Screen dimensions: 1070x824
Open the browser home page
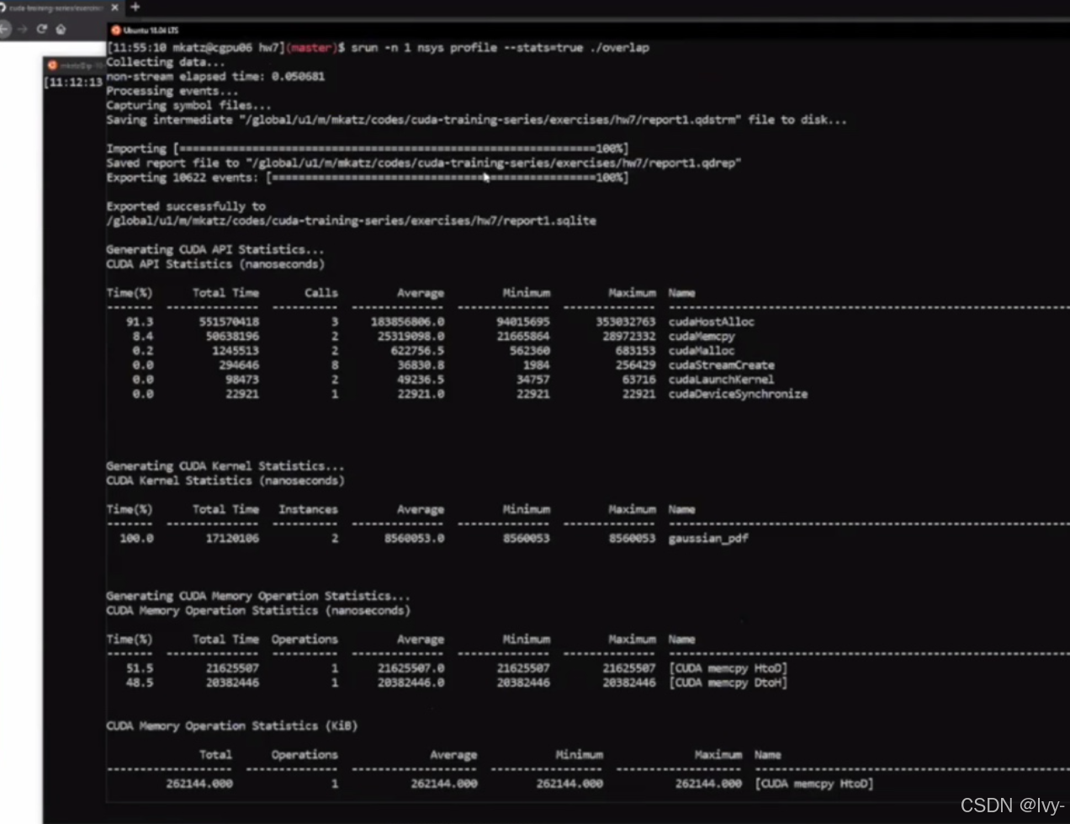coord(61,29)
